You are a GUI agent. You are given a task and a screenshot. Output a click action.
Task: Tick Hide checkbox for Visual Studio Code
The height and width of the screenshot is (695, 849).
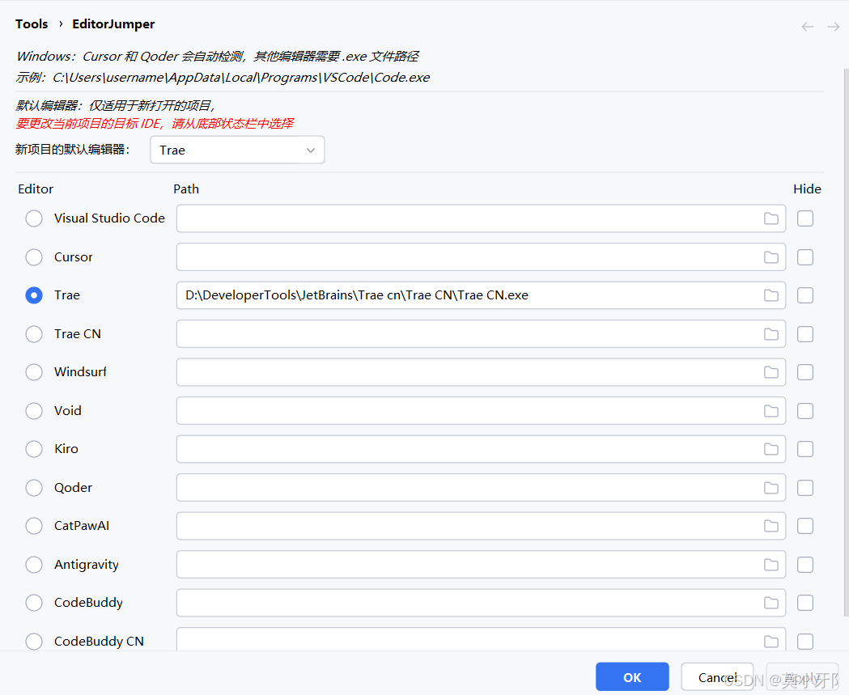click(805, 218)
